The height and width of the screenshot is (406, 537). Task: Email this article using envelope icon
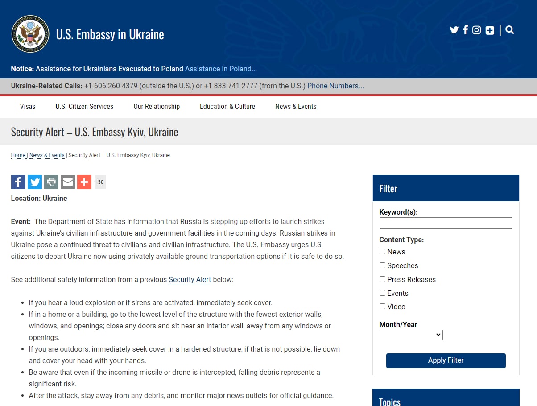(68, 182)
